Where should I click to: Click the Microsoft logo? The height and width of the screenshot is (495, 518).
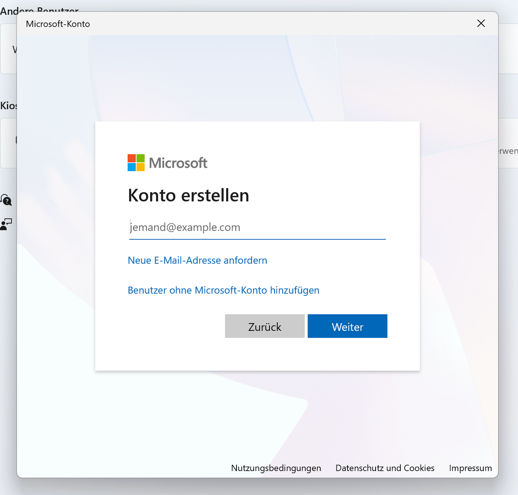[168, 163]
